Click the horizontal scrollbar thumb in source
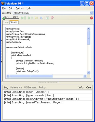The image size is (95, 122). pos(31,76)
